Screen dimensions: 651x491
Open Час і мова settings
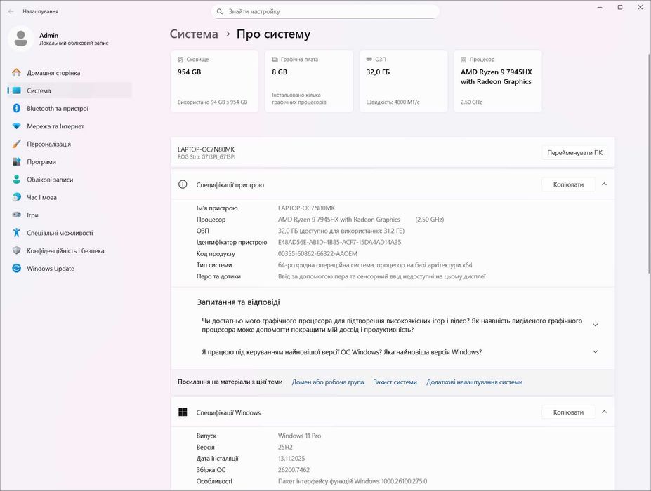tap(70, 197)
